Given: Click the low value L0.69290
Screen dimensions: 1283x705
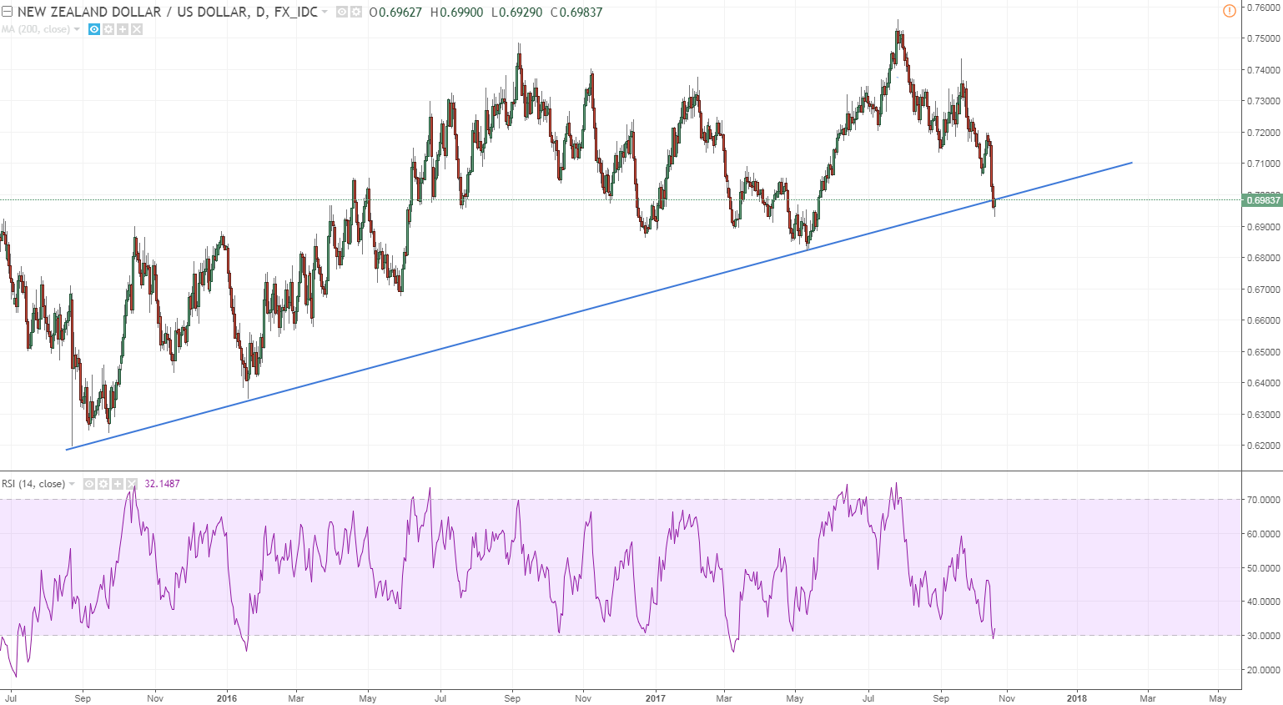Looking at the screenshot, I should click(517, 13).
